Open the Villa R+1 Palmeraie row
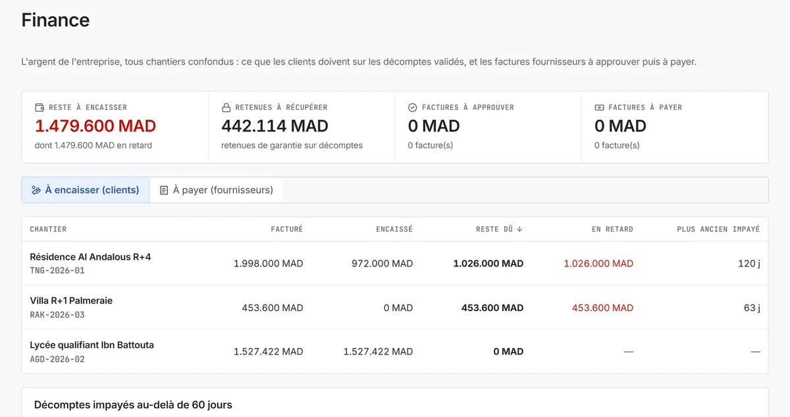 tap(395, 307)
